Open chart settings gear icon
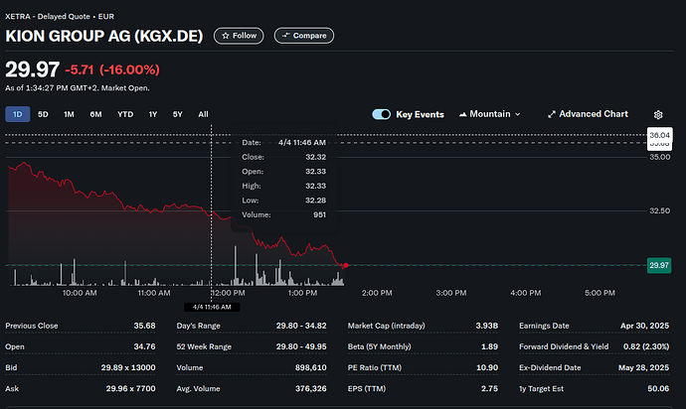 (658, 114)
